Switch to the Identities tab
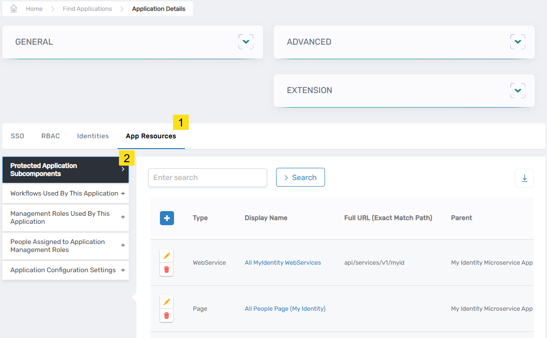Viewport: 547px width, 338px height. 93,136
